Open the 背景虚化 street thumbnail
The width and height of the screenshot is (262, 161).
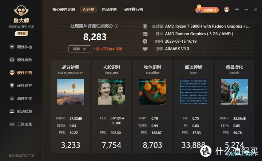point(234,92)
